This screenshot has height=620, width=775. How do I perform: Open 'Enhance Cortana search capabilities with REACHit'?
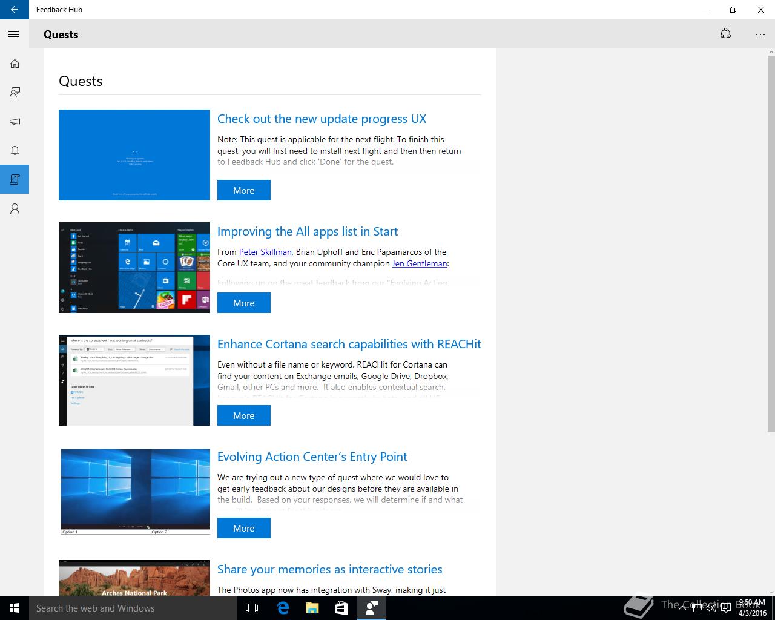349,344
